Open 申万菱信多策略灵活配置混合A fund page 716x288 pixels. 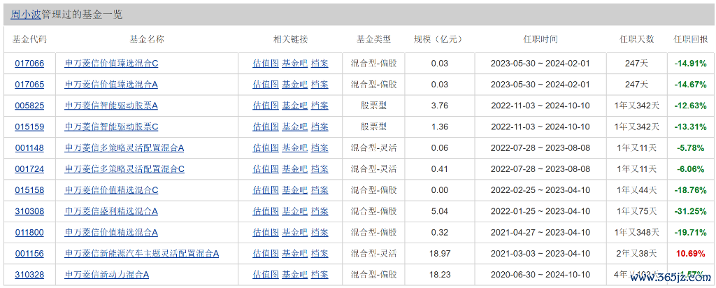tap(124, 148)
